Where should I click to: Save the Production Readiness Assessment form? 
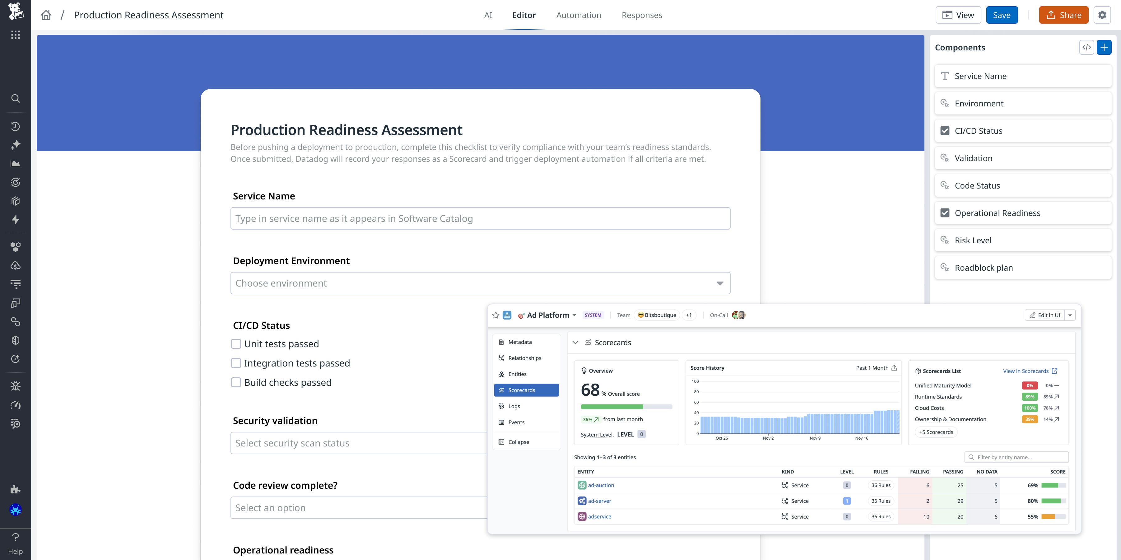click(1002, 15)
